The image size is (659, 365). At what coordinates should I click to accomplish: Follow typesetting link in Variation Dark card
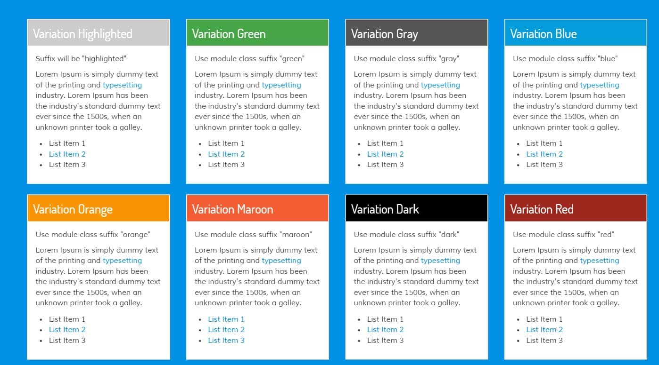440,261
